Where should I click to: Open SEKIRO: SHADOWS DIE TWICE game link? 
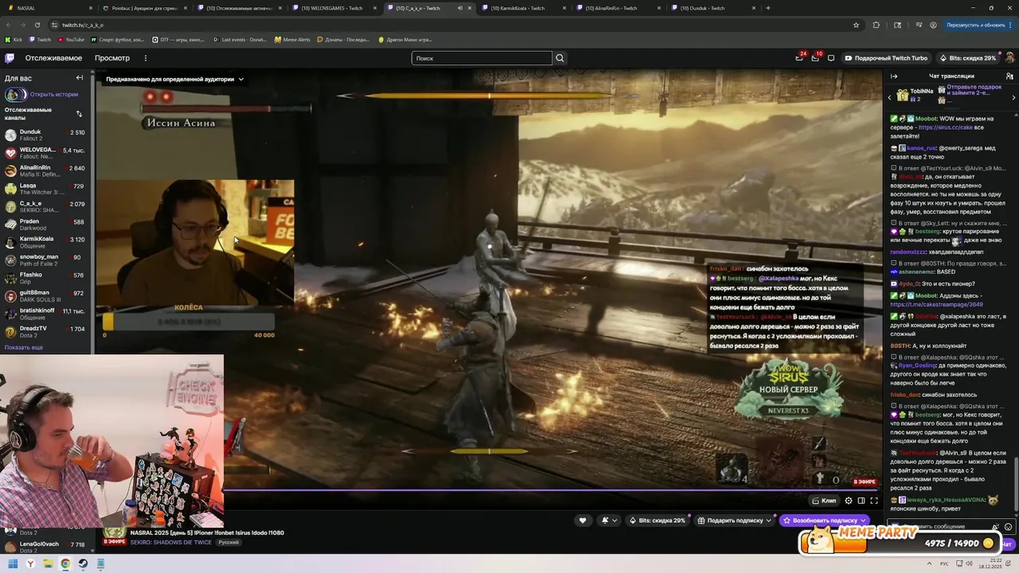pyautogui.click(x=171, y=543)
